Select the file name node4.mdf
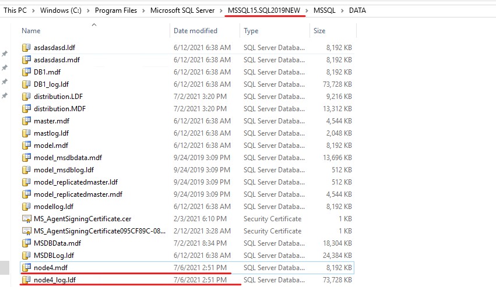This screenshot has height=287, width=496. coord(51,268)
